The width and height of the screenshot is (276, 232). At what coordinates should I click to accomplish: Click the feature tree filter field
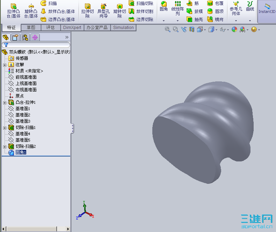click(x=36, y=45)
